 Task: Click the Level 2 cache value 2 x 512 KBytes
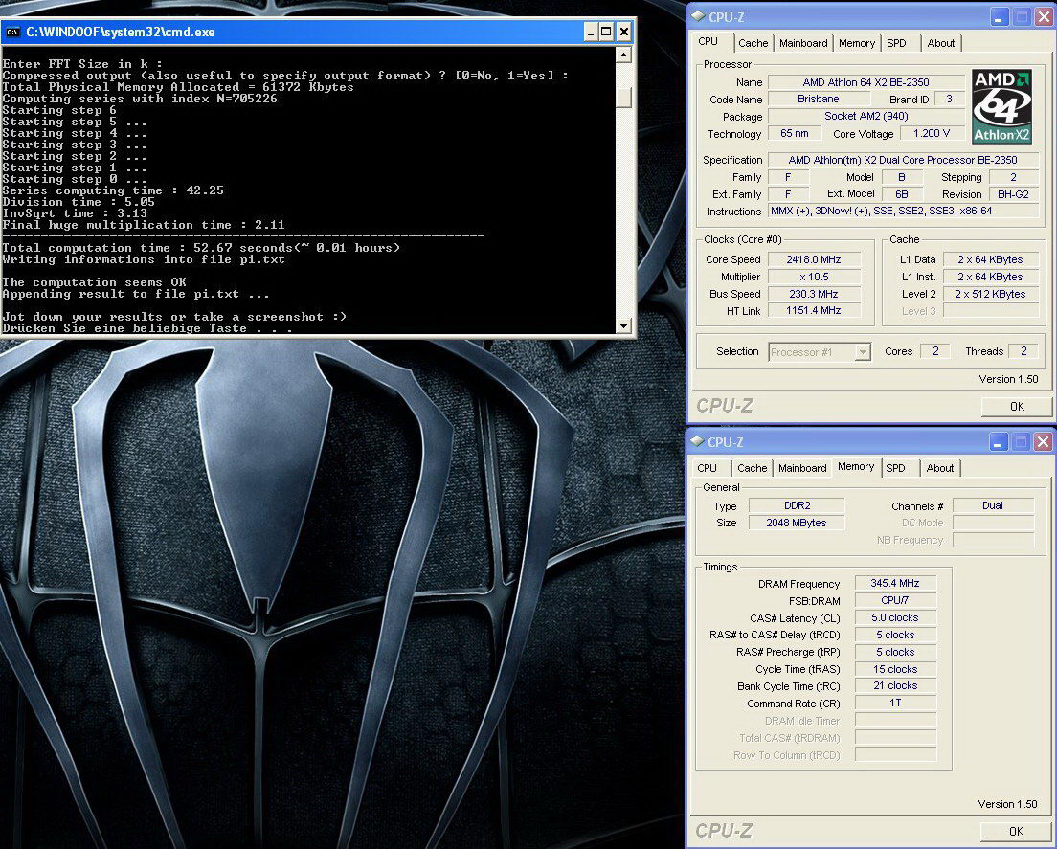point(990,294)
